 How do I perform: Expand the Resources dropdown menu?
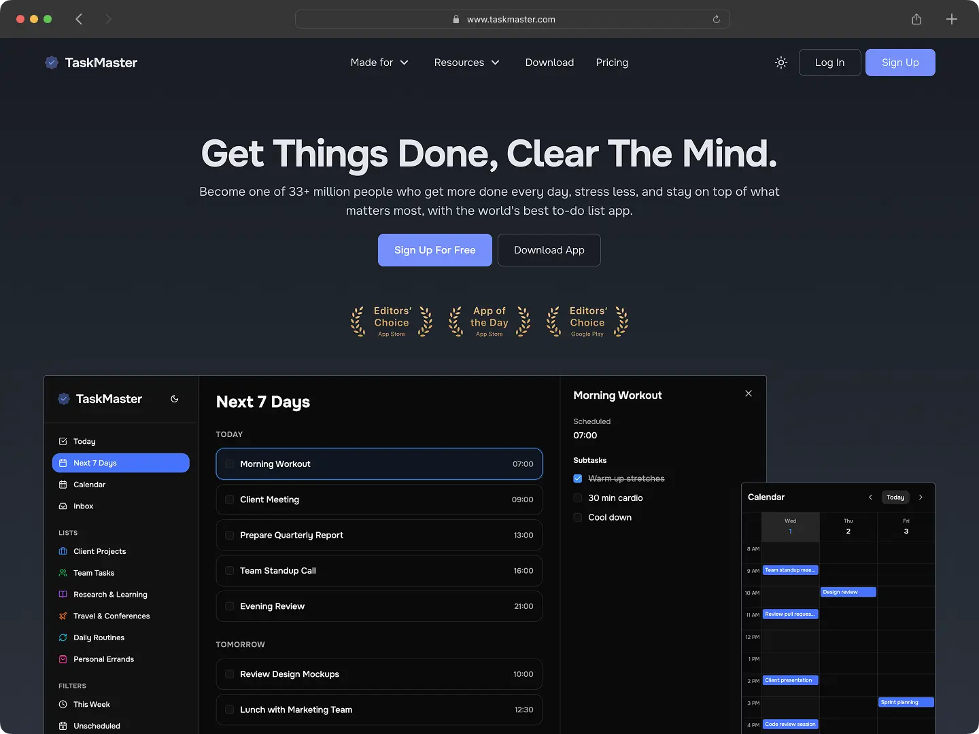click(466, 63)
